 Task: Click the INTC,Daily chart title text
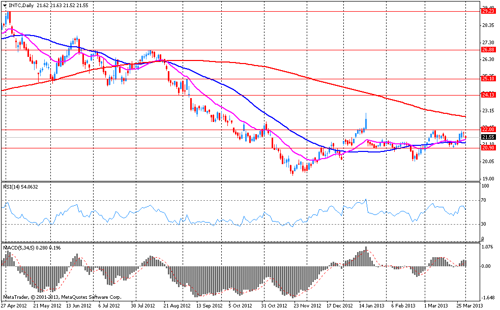click(19, 5)
